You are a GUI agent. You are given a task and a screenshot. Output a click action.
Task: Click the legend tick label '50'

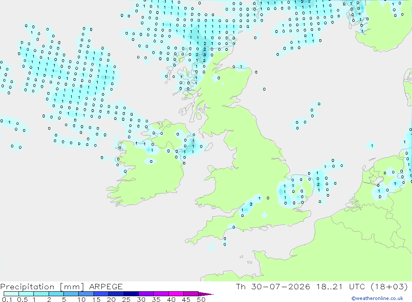point(201,300)
